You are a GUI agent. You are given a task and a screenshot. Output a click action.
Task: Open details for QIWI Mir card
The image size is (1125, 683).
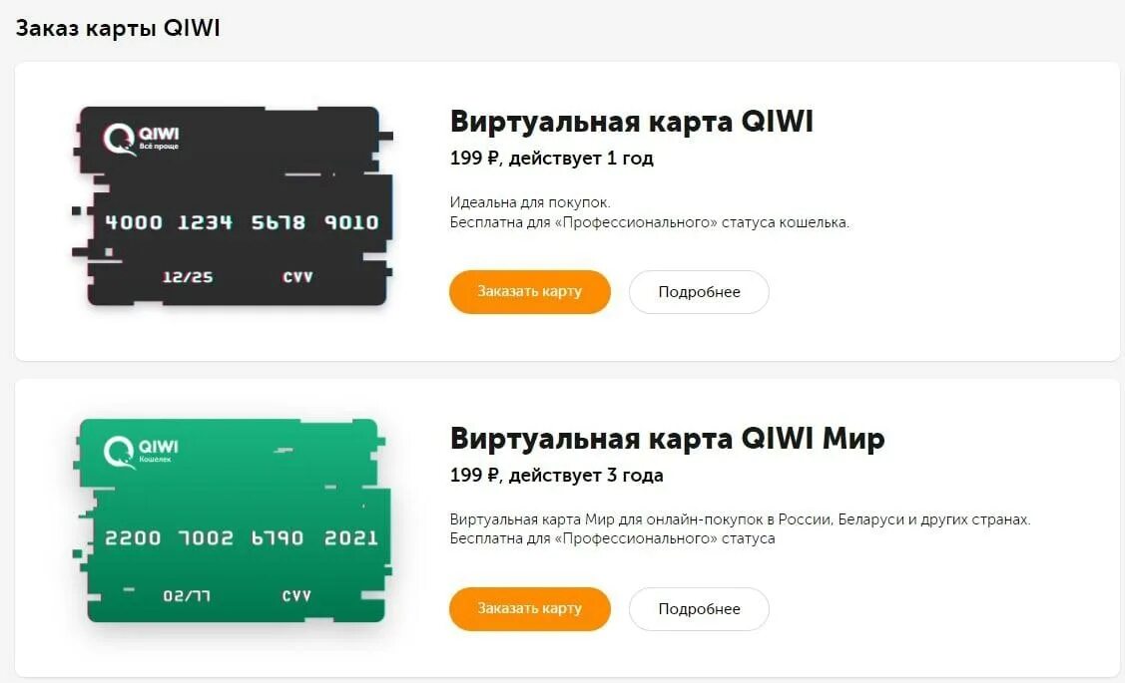[699, 608]
